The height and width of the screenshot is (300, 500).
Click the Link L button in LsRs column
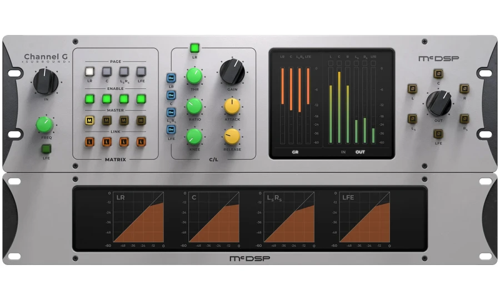pos(124,142)
